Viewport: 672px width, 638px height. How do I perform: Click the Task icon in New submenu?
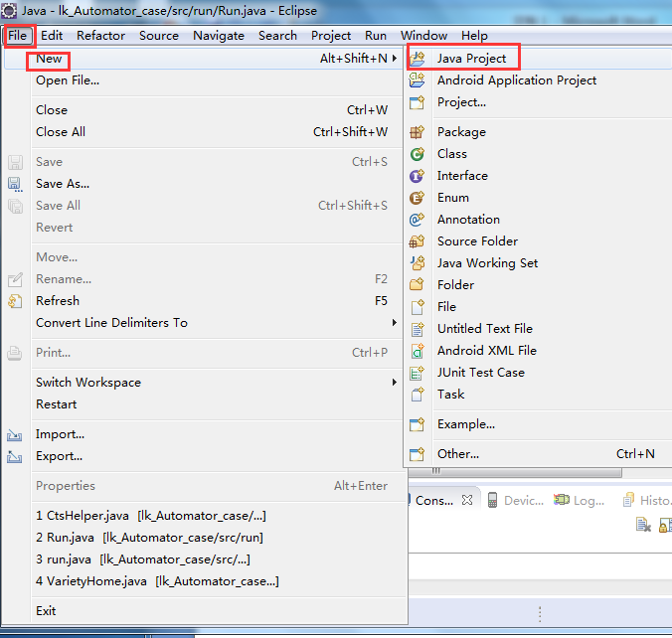click(x=417, y=395)
